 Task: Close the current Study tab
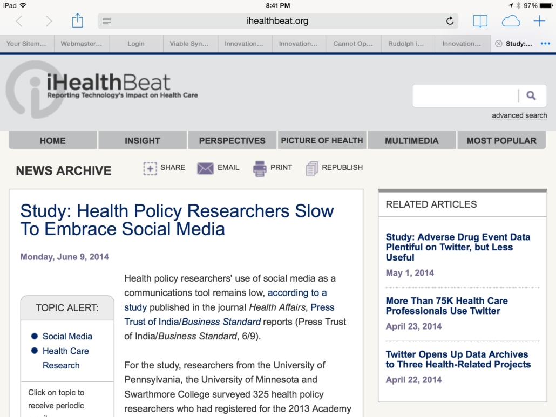tap(498, 44)
